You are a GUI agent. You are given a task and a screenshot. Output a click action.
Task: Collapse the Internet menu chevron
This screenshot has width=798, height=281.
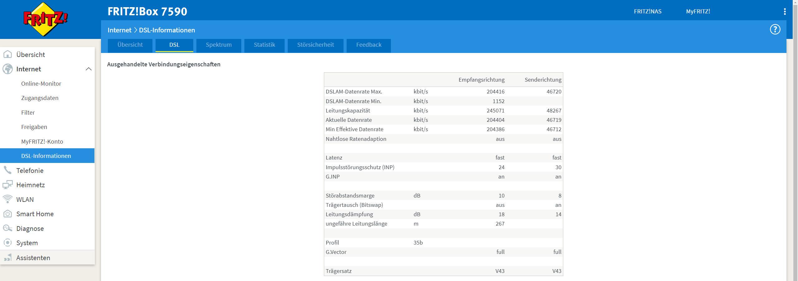coord(89,69)
